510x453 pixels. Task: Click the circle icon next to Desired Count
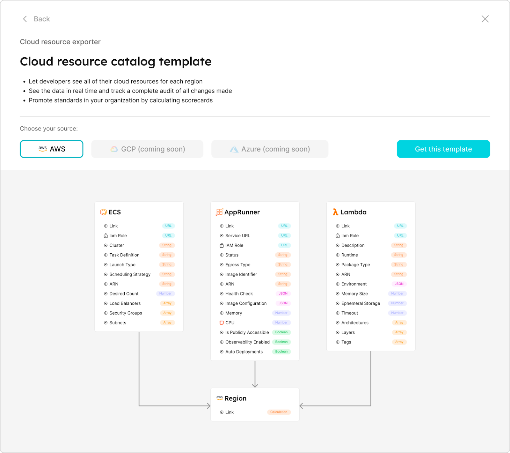pos(106,294)
